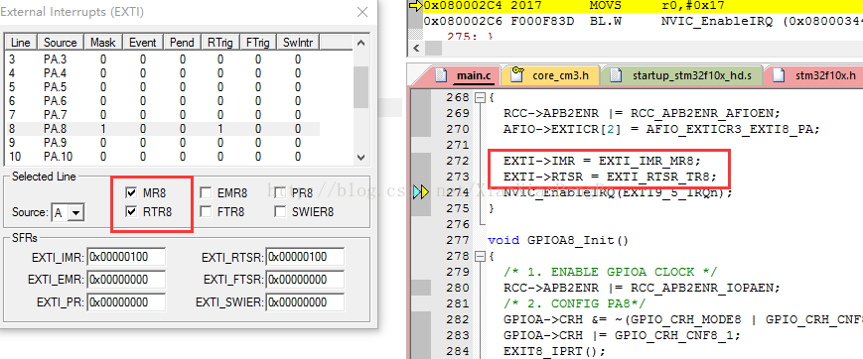The image size is (863, 359).
Task: Select the PA.10 line row
Action: pos(162,157)
